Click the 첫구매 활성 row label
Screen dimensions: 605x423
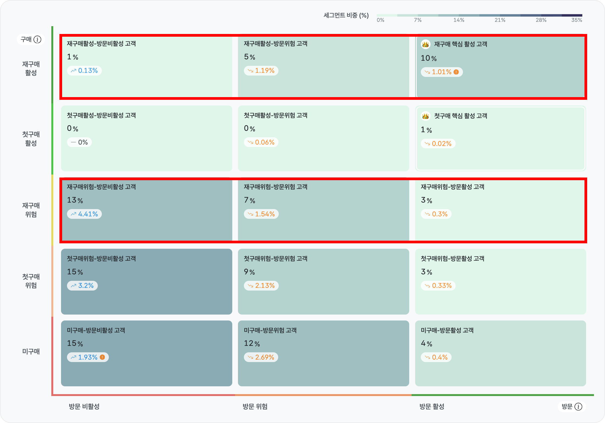31,139
